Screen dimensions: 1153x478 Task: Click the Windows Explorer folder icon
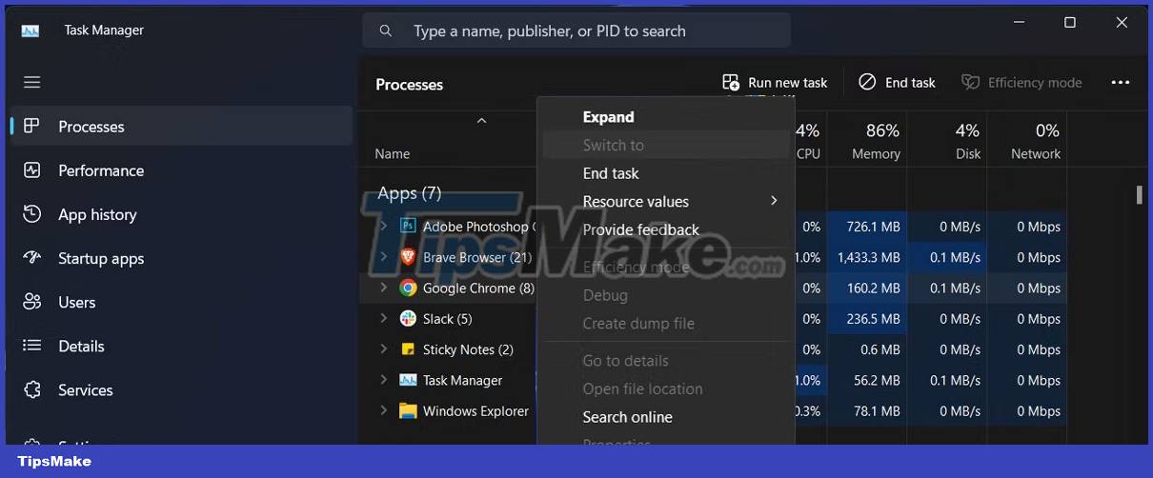click(x=408, y=410)
